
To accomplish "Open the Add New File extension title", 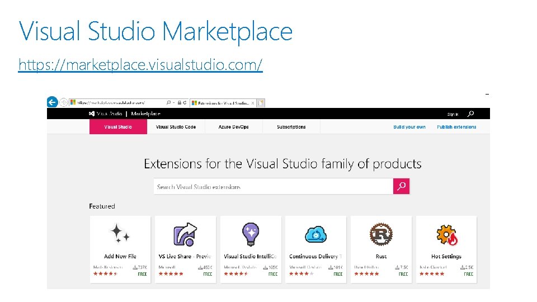I will 120,256.
